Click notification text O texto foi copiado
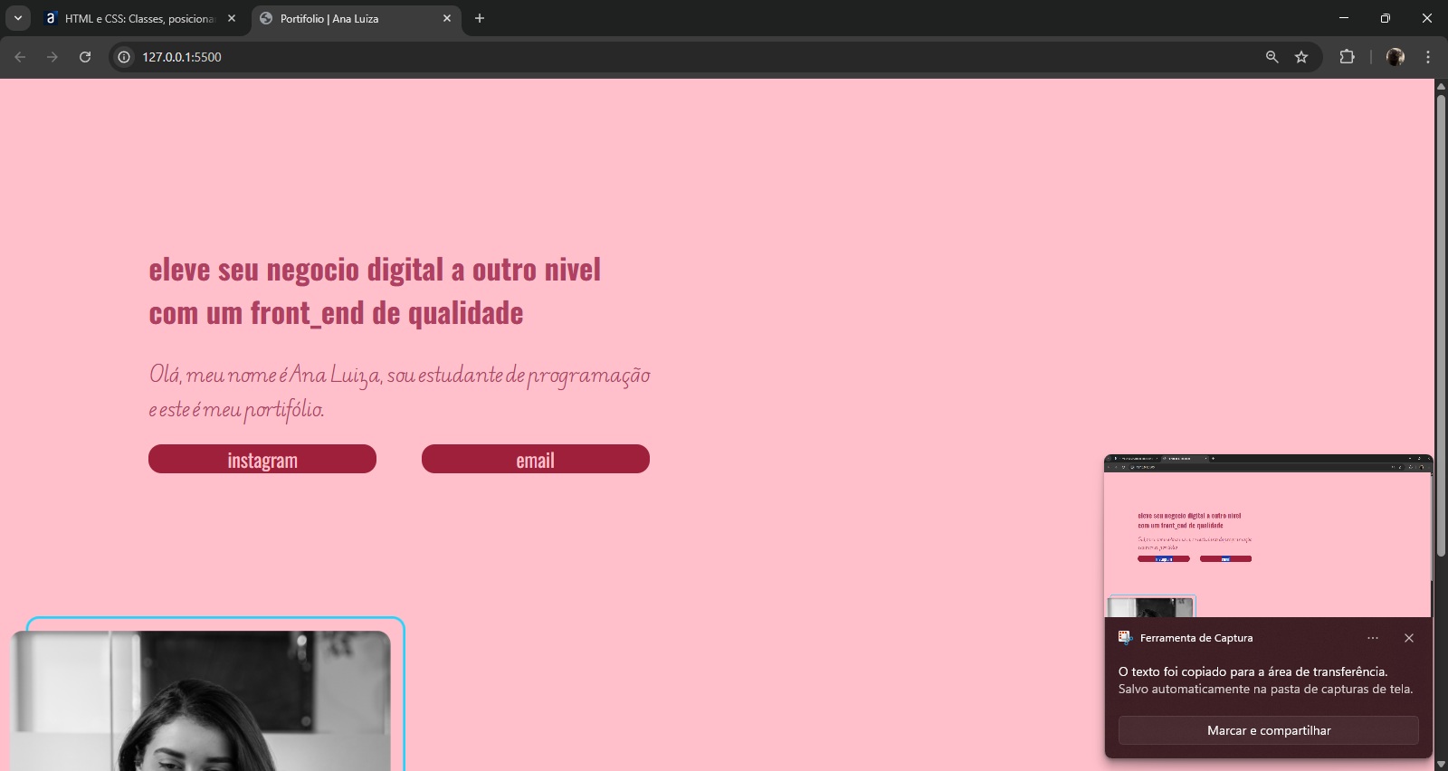Viewport: 1448px width, 771px height. point(1253,671)
